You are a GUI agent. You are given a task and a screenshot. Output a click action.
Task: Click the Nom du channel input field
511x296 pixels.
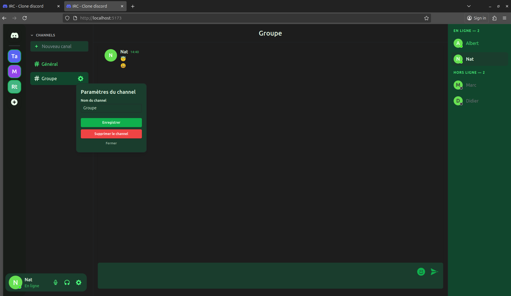coord(111,108)
